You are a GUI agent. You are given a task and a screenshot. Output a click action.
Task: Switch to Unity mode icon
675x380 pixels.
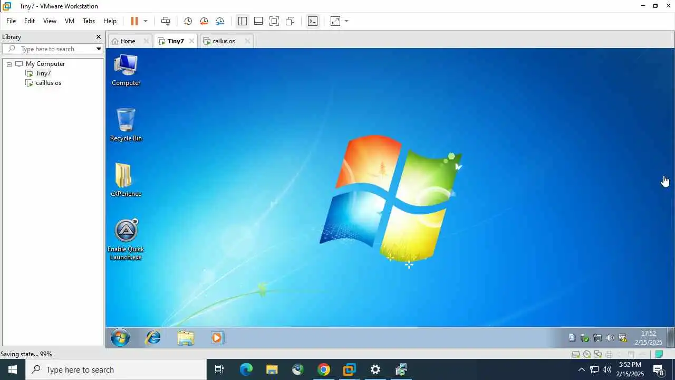(x=290, y=21)
